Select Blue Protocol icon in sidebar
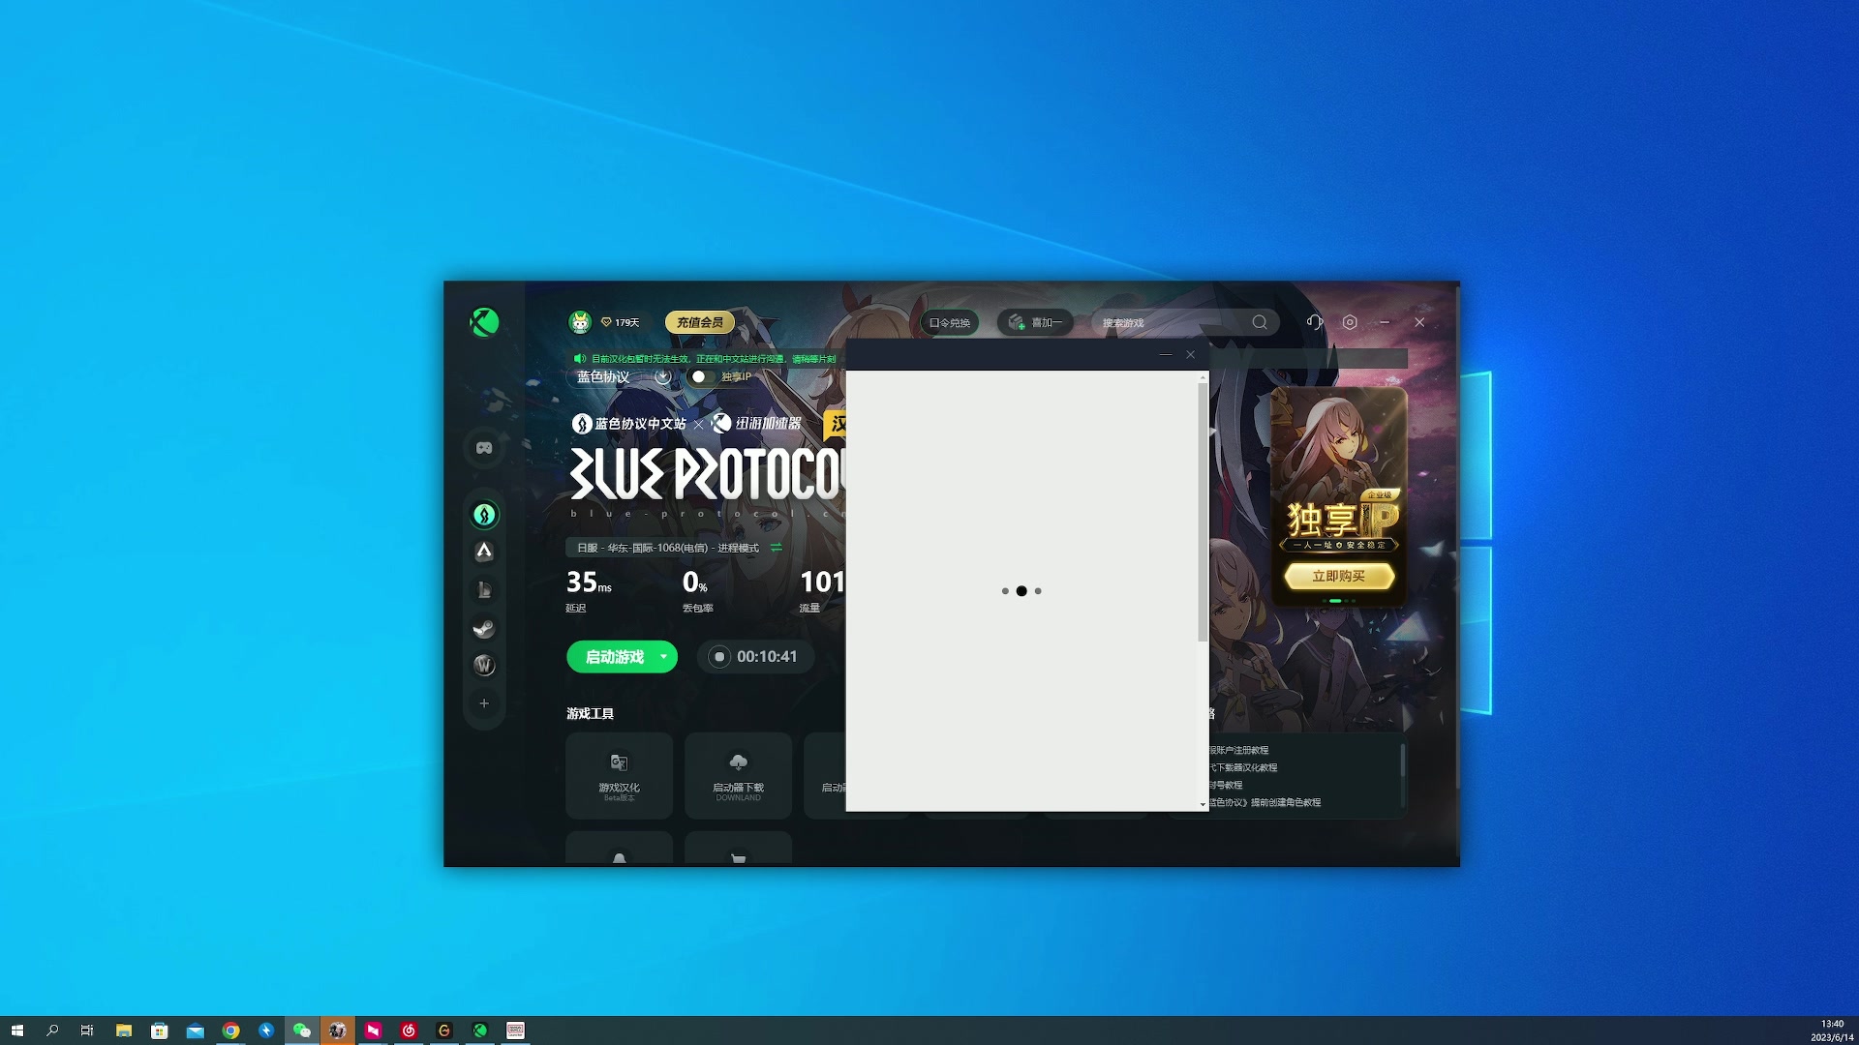 484,515
